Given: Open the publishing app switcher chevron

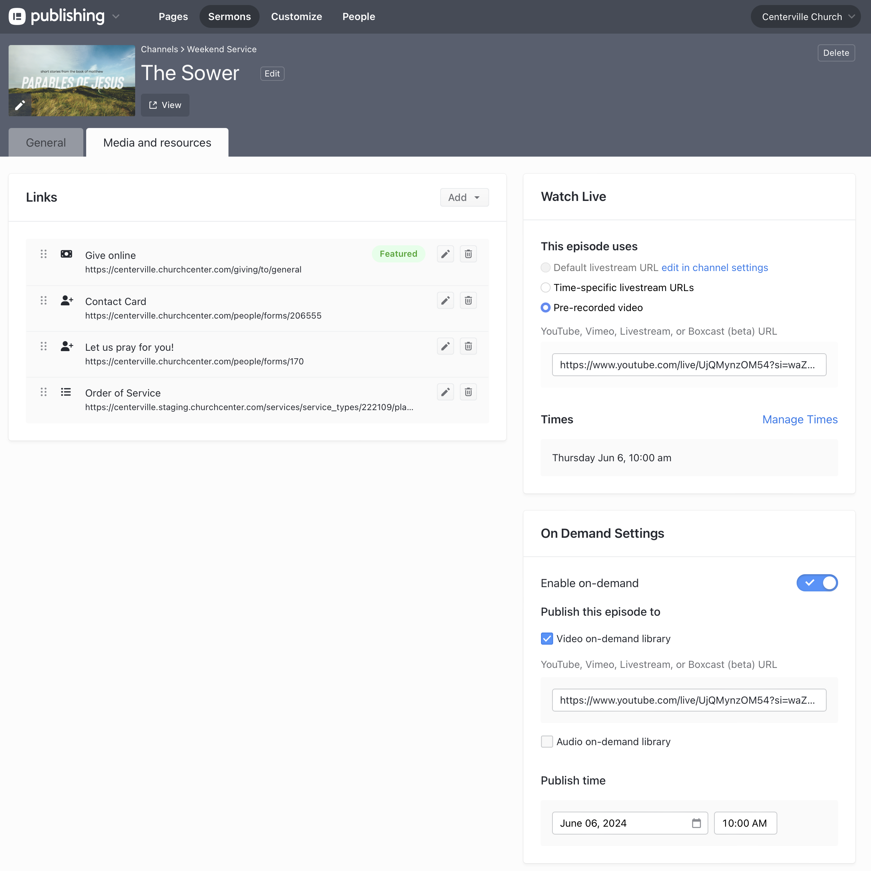Looking at the screenshot, I should [x=116, y=17].
